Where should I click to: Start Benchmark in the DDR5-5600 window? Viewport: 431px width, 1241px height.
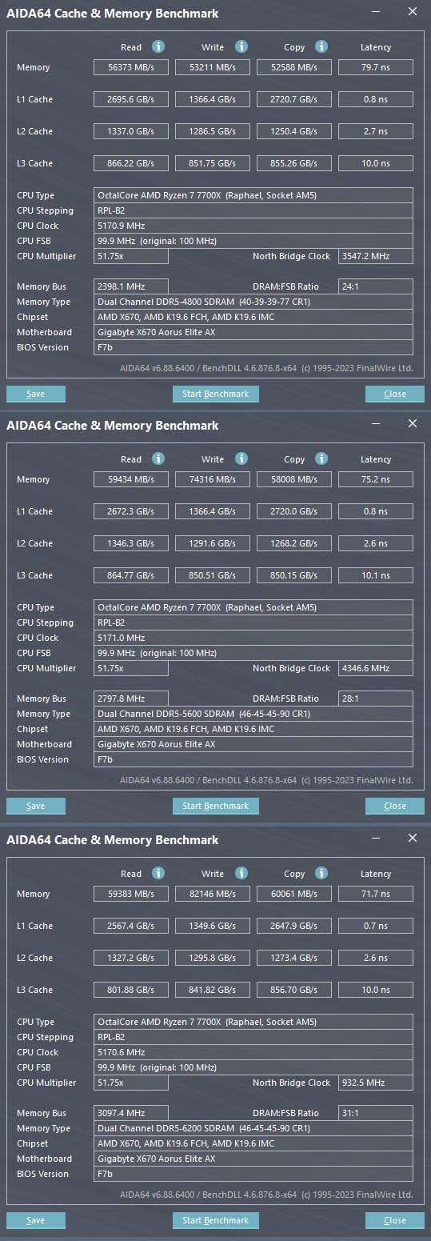click(x=216, y=806)
